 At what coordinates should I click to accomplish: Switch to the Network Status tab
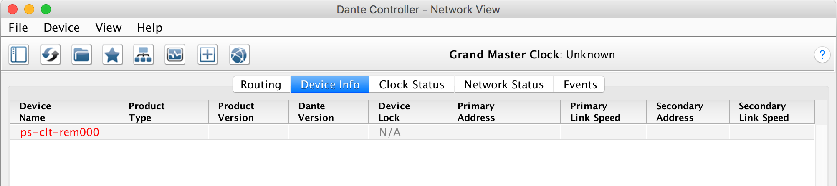pyautogui.click(x=504, y=85)
